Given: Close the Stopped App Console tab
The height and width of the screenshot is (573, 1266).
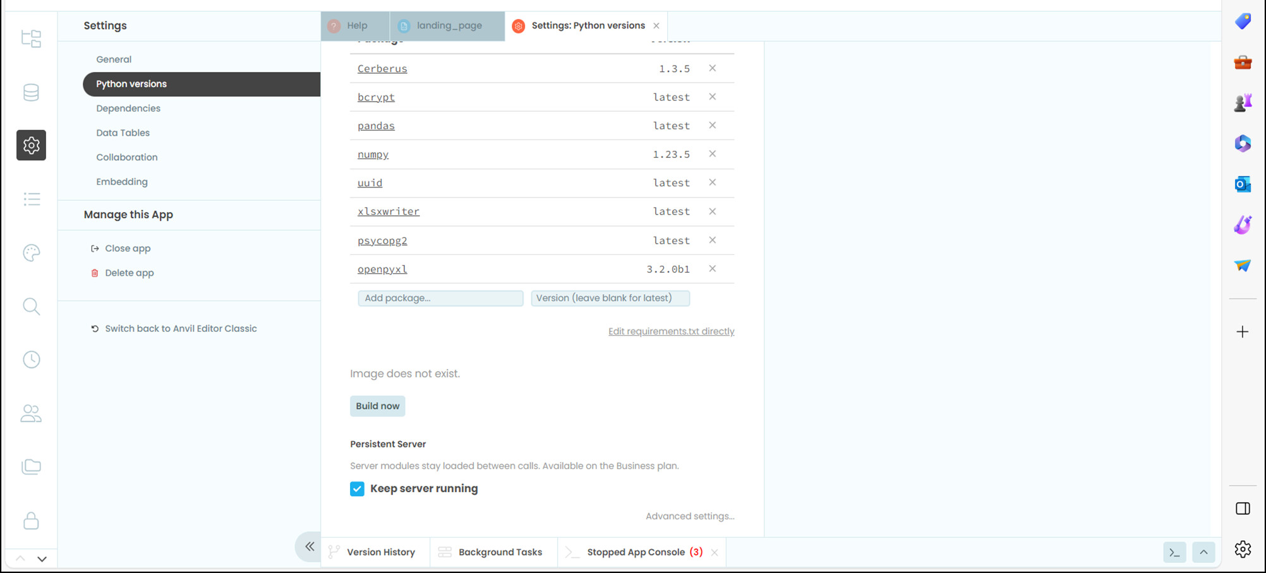Looking at the screenshot, I should point(714,553).
